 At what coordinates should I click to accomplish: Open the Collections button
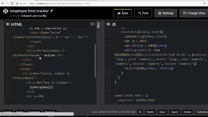[x=201, y=112]
